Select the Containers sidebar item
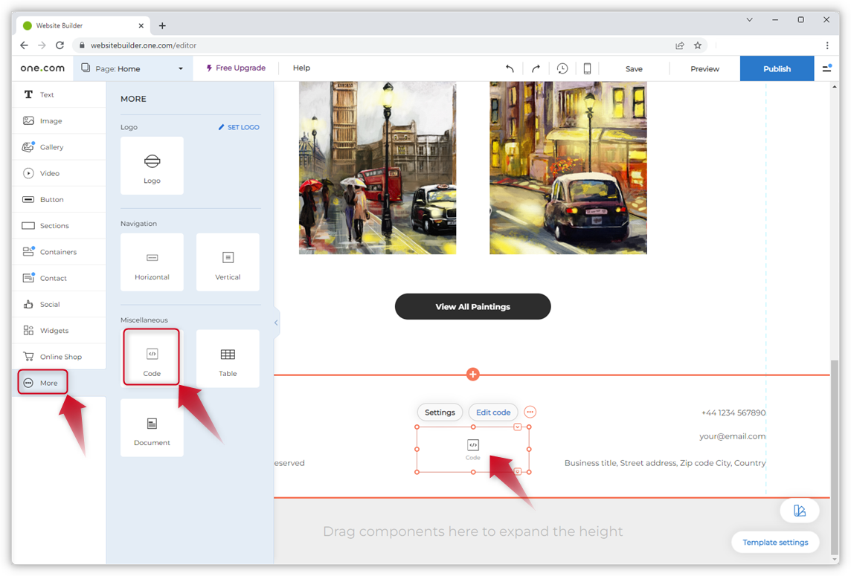This screenshot has height=576, width=851. (x=59, y=252)
